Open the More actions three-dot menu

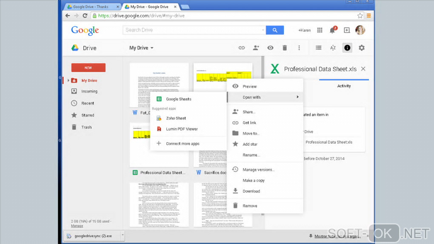299,48
